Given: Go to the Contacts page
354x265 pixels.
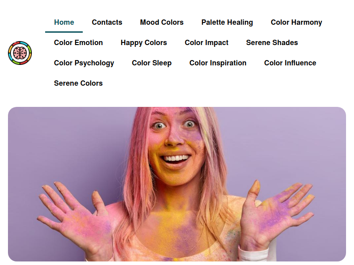Looking at the screenshot, I should pyautogui.click(x=107, y=23).
